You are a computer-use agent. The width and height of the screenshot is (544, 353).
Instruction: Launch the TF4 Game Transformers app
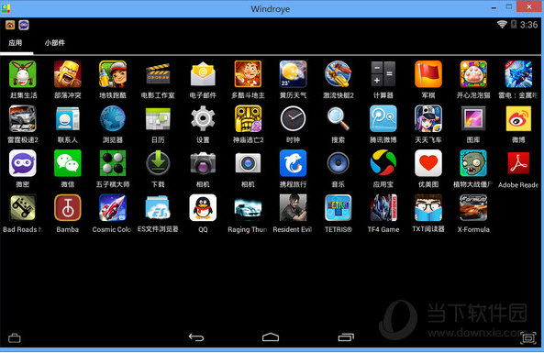point(383,207)
